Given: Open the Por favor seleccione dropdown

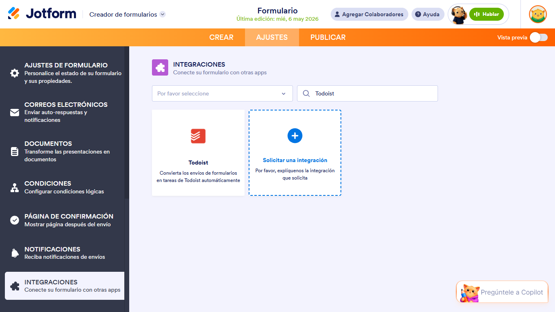Looking at the screenshot, I should (x=222, y=93).
